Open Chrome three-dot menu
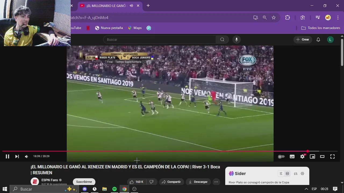Viewport: 344px width, 193px height. point(338,17)
